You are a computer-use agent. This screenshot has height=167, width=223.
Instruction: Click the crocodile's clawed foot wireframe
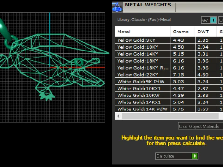(x=46, y=96)
